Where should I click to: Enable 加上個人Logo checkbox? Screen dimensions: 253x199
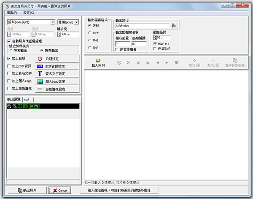click(x=9, y=81)
